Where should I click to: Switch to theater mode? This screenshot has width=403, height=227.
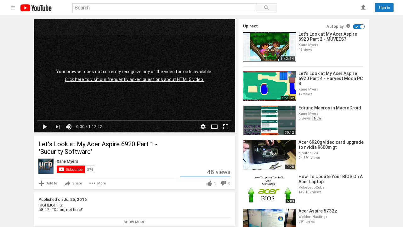tap(214, 127)
